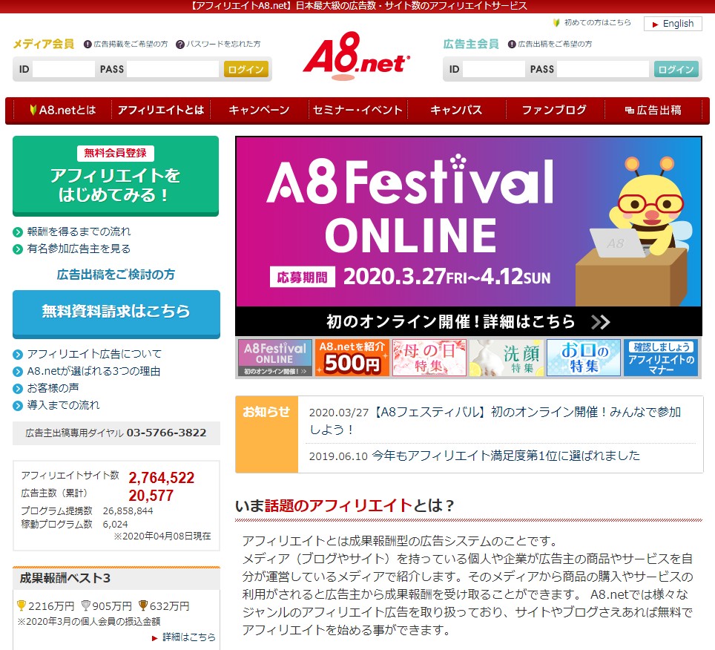The width and height of the screenshot is (715, 650).
Task: Open the ファンブログ menu item
Action: pyautogui.click(x=555, y=110)
